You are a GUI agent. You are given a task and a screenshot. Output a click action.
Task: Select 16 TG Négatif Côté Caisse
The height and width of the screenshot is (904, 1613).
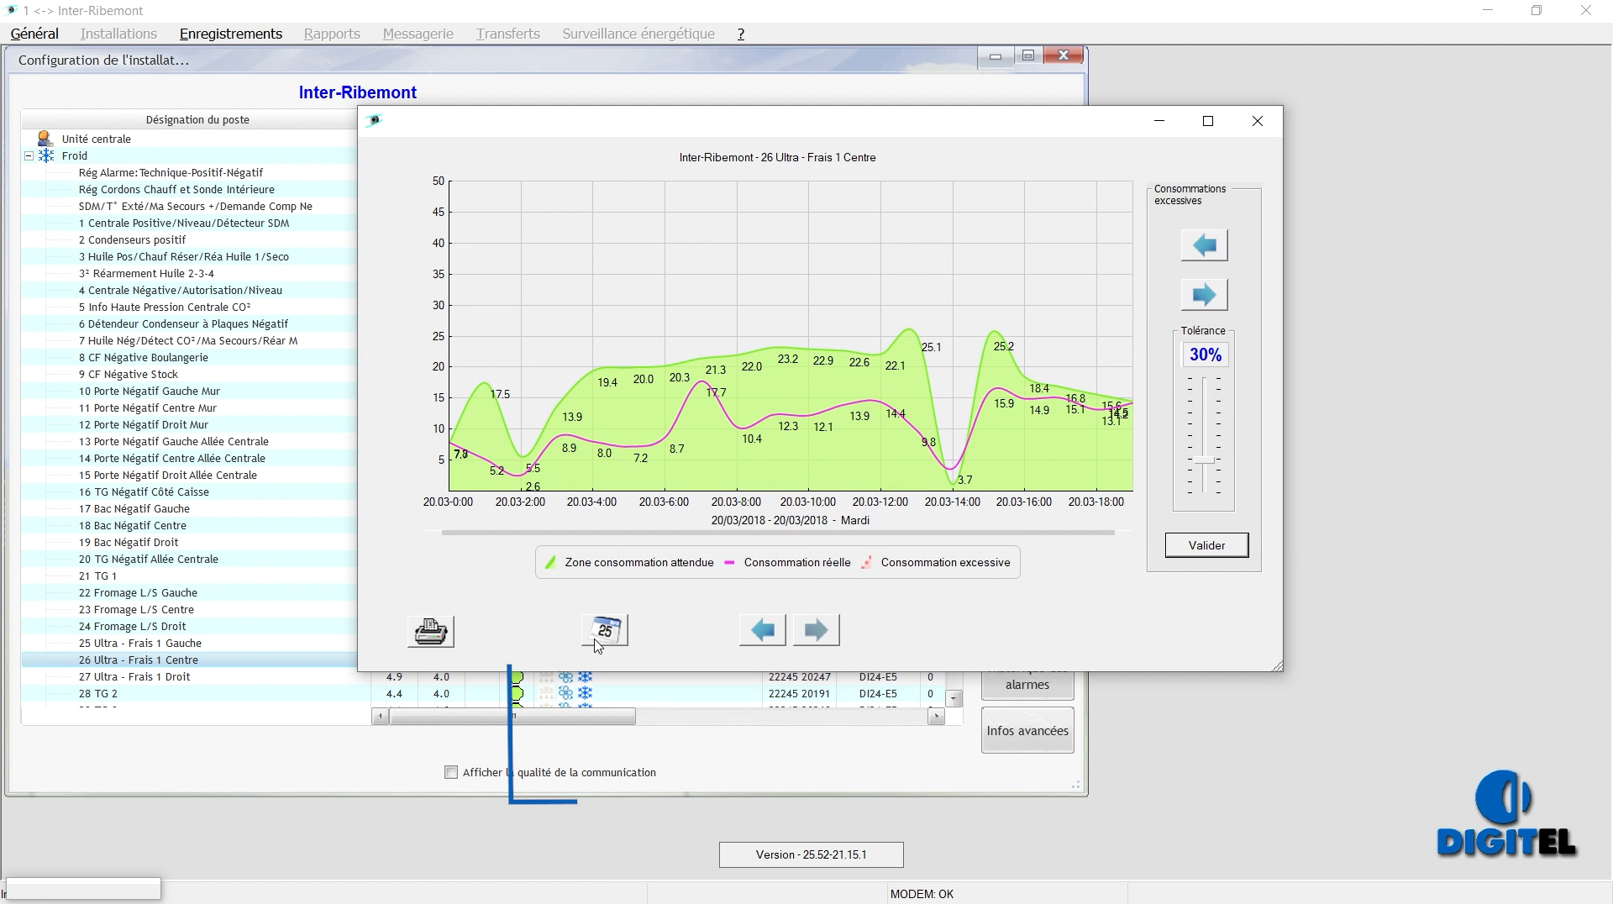tap(144, 491)
